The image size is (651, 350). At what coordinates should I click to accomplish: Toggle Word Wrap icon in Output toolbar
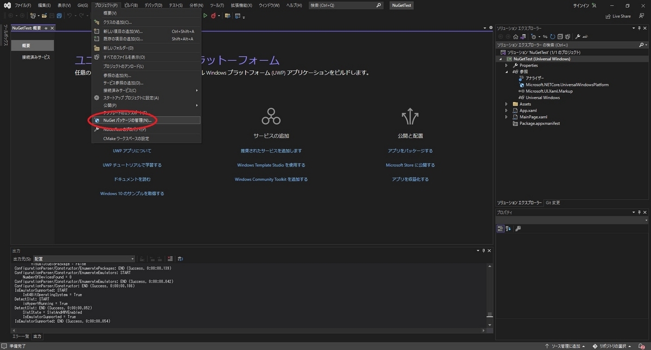[x=180, y=259]
